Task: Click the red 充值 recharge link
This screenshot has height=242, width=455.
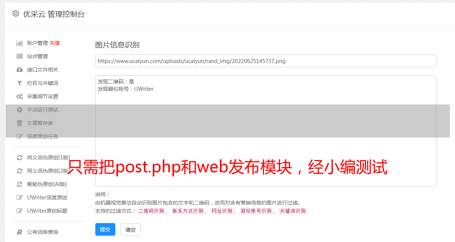Action: pyautogui.click(x=55, y=43)
